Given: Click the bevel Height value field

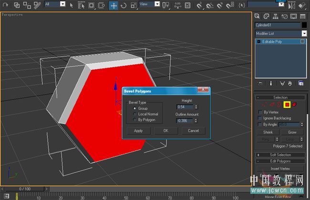Looking at the screenshot, I should (185, 107).
